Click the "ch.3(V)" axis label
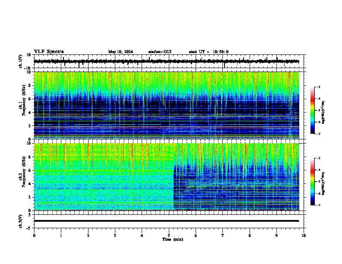This screenshot has height=264, width=342. (21, 221)
